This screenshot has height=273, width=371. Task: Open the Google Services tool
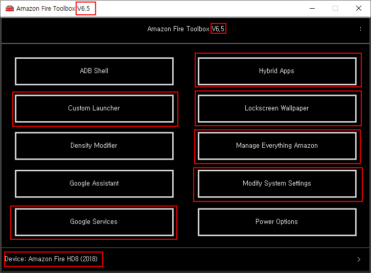[94, 222]
